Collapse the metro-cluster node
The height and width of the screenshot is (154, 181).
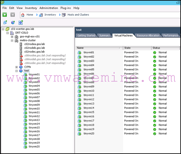pyautogui.click(x=12, y=40)
